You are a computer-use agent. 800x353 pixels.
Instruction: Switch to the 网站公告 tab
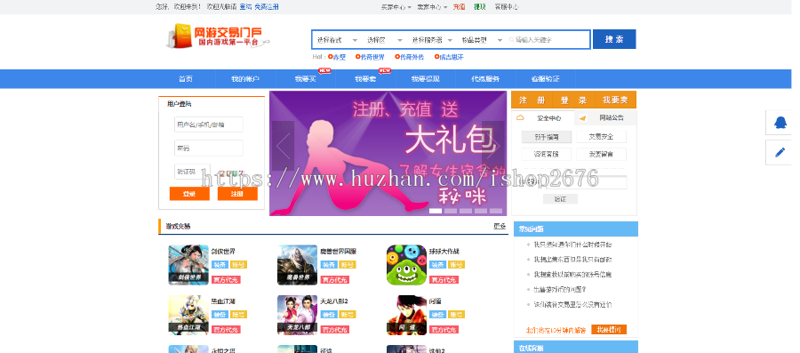tap(605, 118)
